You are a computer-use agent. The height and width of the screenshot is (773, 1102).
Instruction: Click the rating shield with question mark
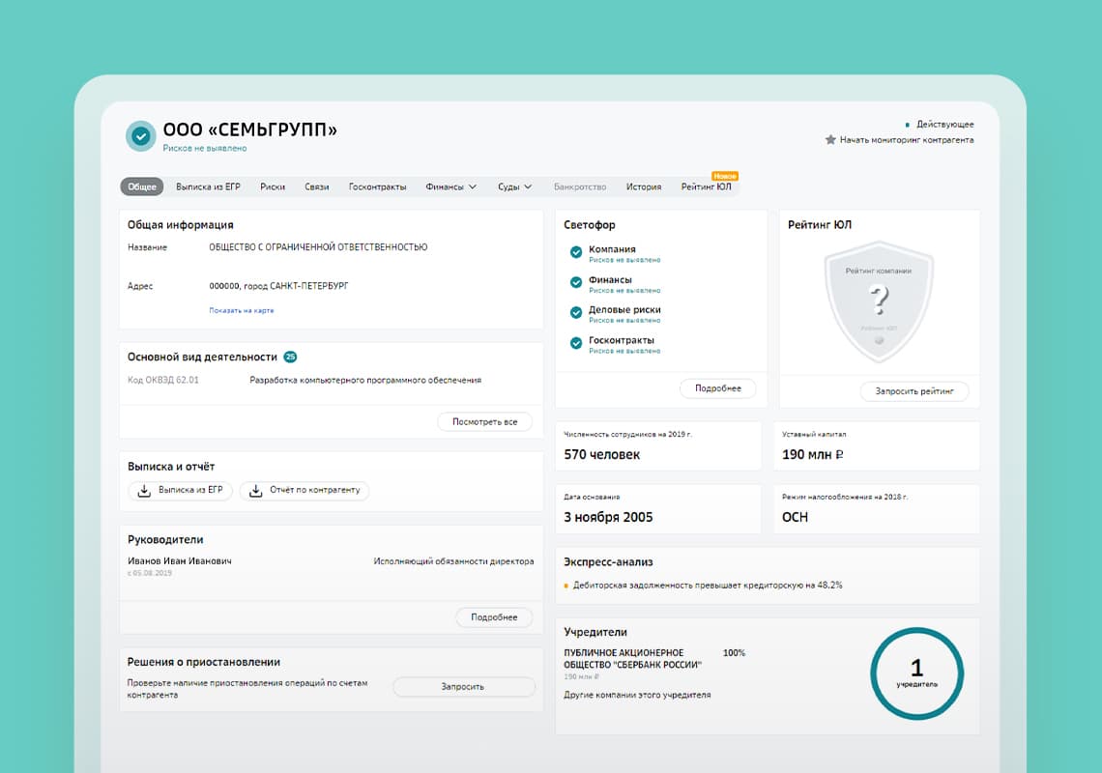click(x=879, y=301)
